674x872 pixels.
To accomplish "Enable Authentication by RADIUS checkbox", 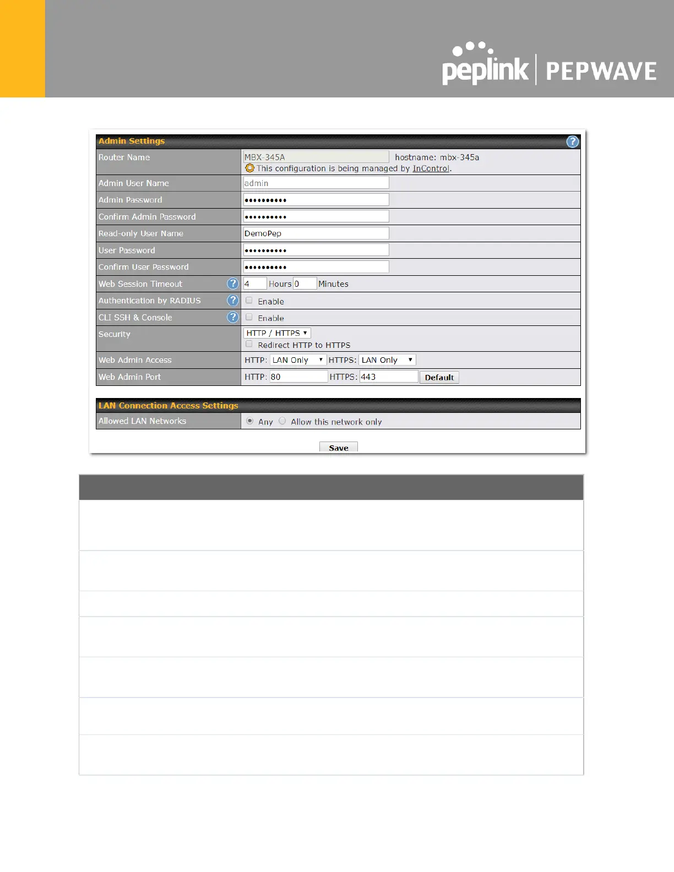I will tap(249, 301).
